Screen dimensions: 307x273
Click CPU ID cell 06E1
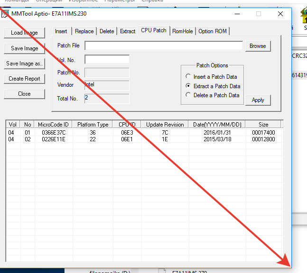pos(127,139)
